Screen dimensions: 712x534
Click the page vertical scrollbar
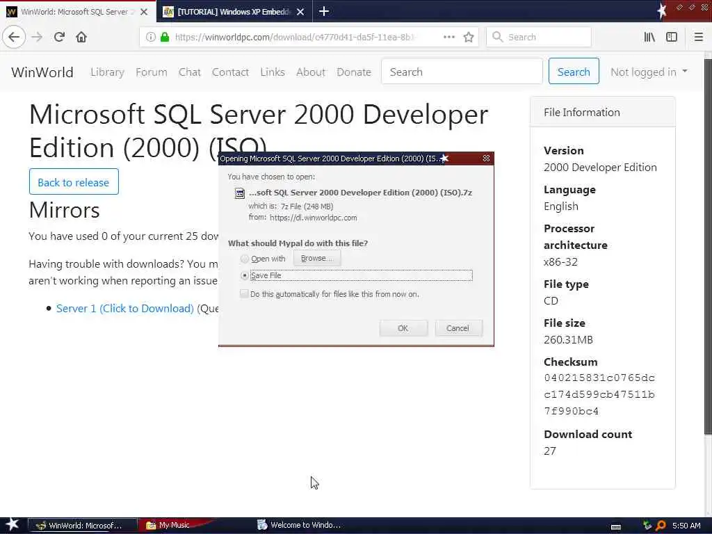[x=707, y=245]
